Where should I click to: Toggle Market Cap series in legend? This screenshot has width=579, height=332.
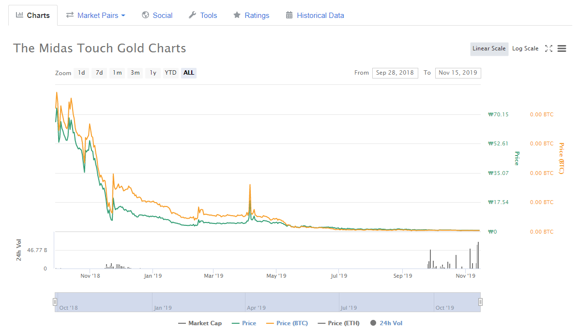200,323
